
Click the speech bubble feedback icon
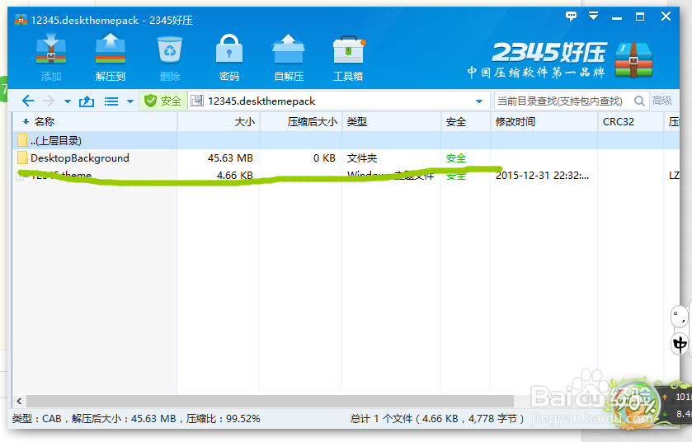tap(571, 16)
